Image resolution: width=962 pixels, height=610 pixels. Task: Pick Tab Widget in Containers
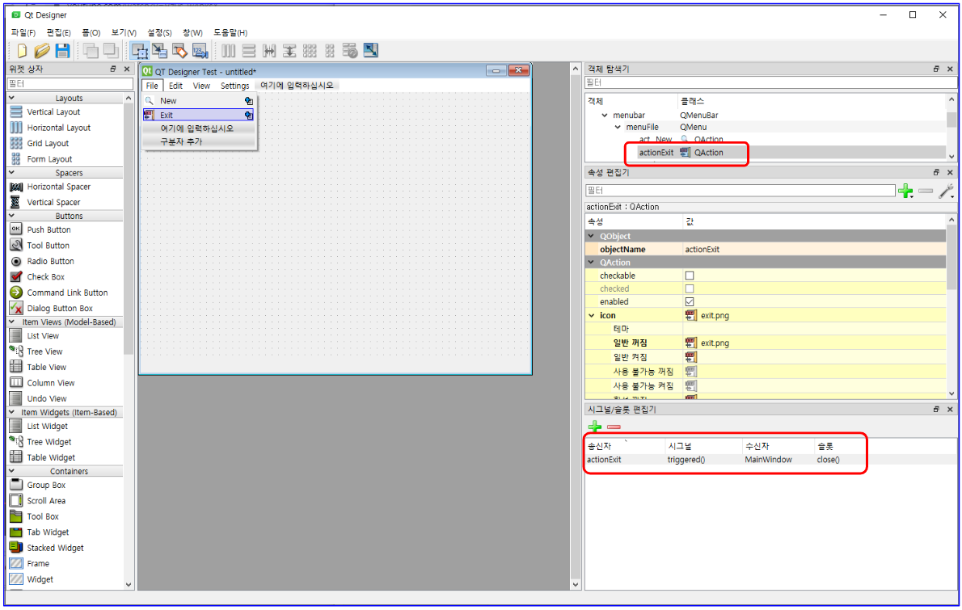coord(48,532)
